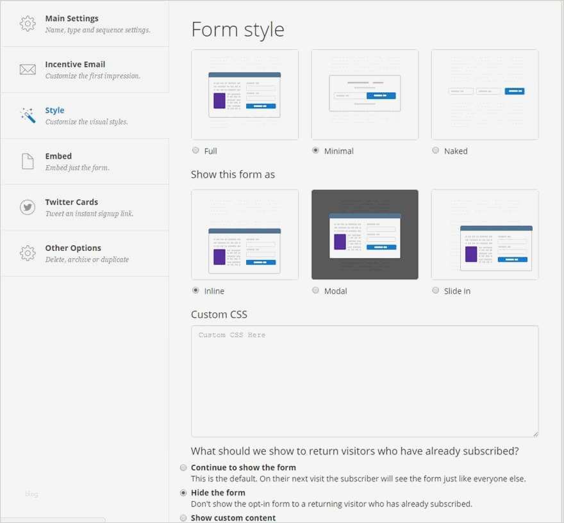Click the Main Settings gear icon
564x523 pixels.
click(x=28, y=24)
